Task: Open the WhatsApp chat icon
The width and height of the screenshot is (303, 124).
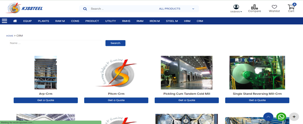Action: pos(281,117)
